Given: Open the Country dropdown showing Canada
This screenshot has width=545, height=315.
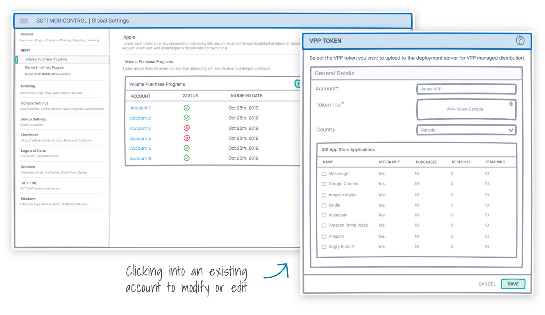Looking at the screenshot, I should (x=466, y=130).
